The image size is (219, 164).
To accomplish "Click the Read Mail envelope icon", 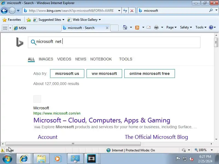I will (x=149, y=27).
